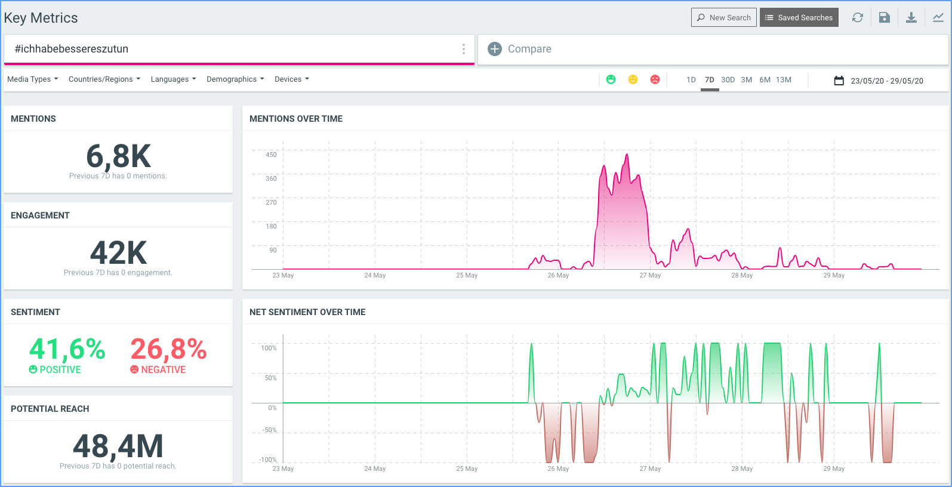Screen dimensions: 952x487
Task: Click the save floppy disk icon
Action: 884,18
